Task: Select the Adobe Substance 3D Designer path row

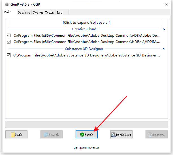Action: (87, 55)
